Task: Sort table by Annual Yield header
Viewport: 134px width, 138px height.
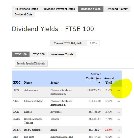Action: pos(109,80)
